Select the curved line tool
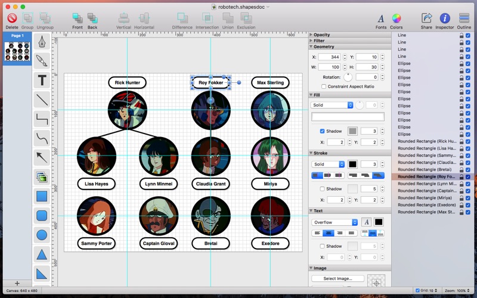 (x=42, y=138)
